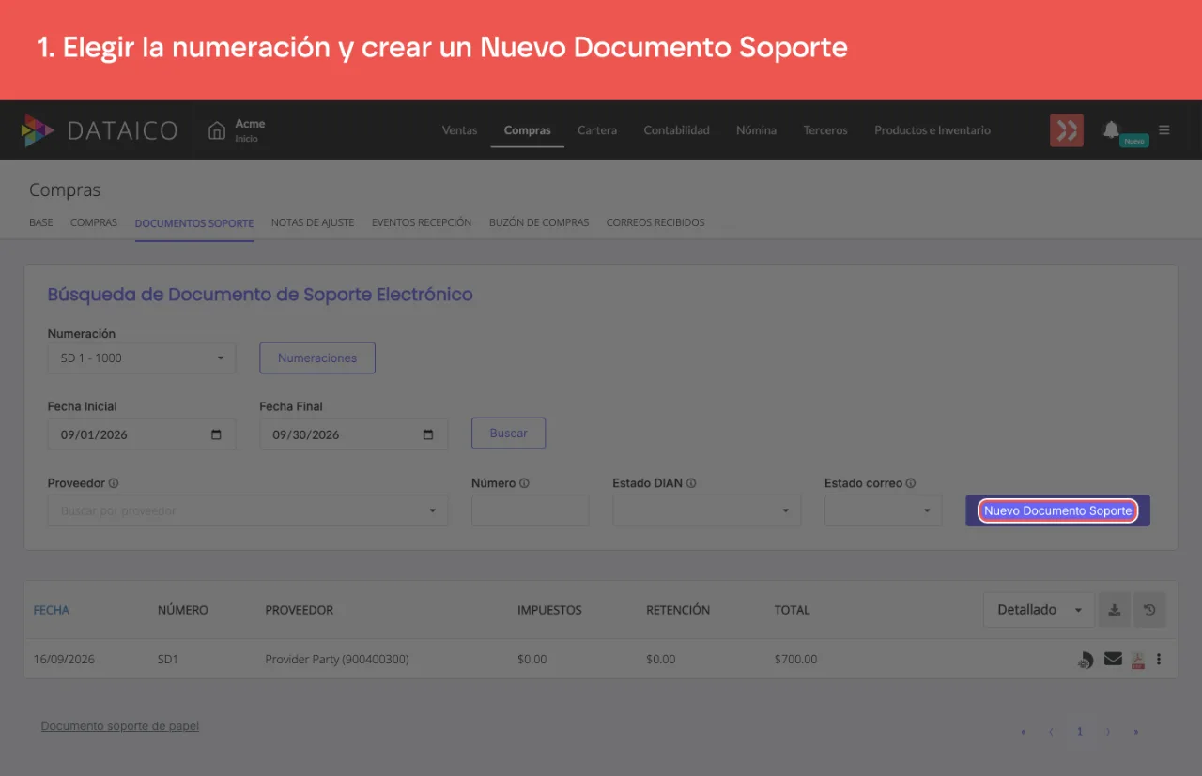Open the Documento soporte de papel link
This screenshot has width=1202, height=776.
(120, 726)
